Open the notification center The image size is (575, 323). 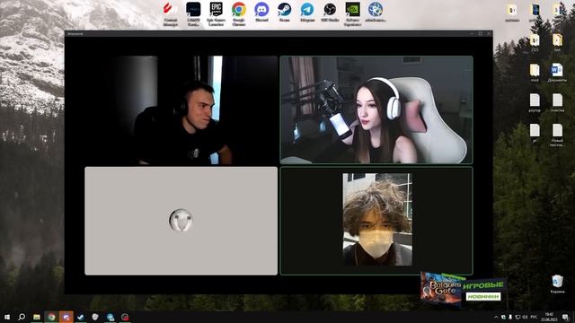click(565, 317)
